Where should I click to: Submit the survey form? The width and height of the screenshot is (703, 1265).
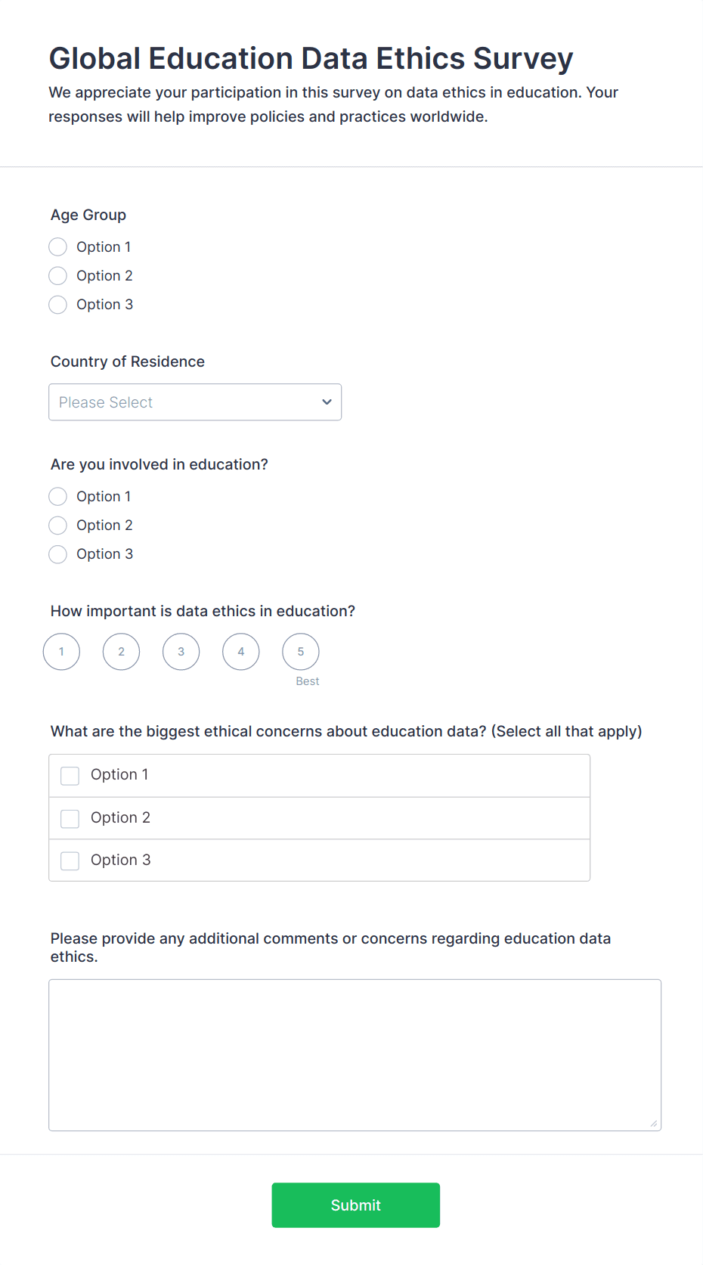[x=355, y=1205]
